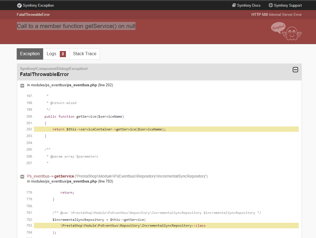Click the red Logs count badge 2
Image resolution: width=316 pixels, height=238 pixels.
pos(63,54)
